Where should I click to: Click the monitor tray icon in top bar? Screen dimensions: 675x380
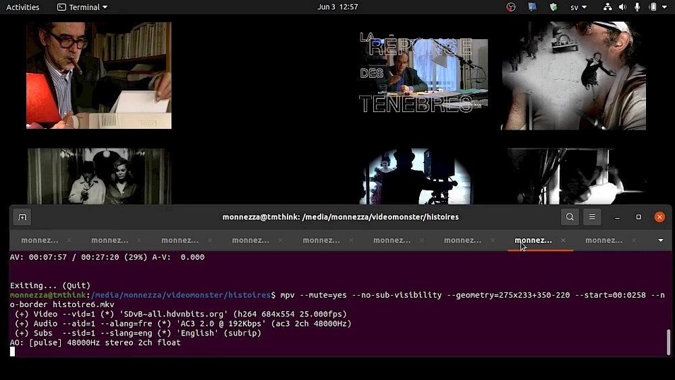point(532,7)
